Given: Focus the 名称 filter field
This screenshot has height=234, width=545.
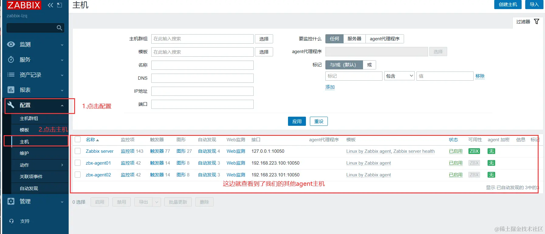Looking at the screenshot, I should tap(202, 65).
